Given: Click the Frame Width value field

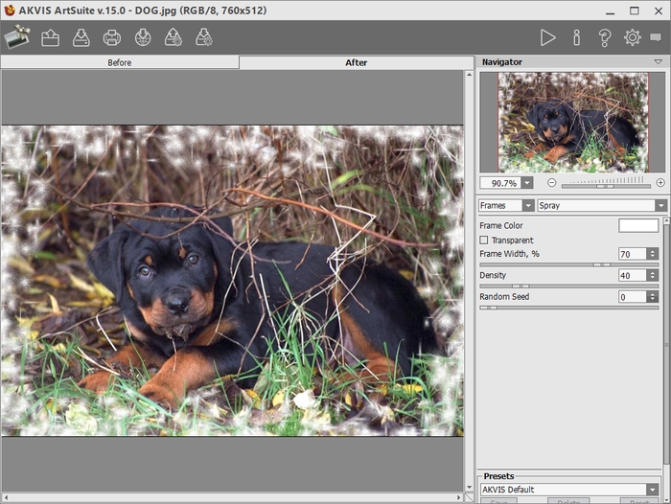Looking at the screenshot, I should click(632, 254).
